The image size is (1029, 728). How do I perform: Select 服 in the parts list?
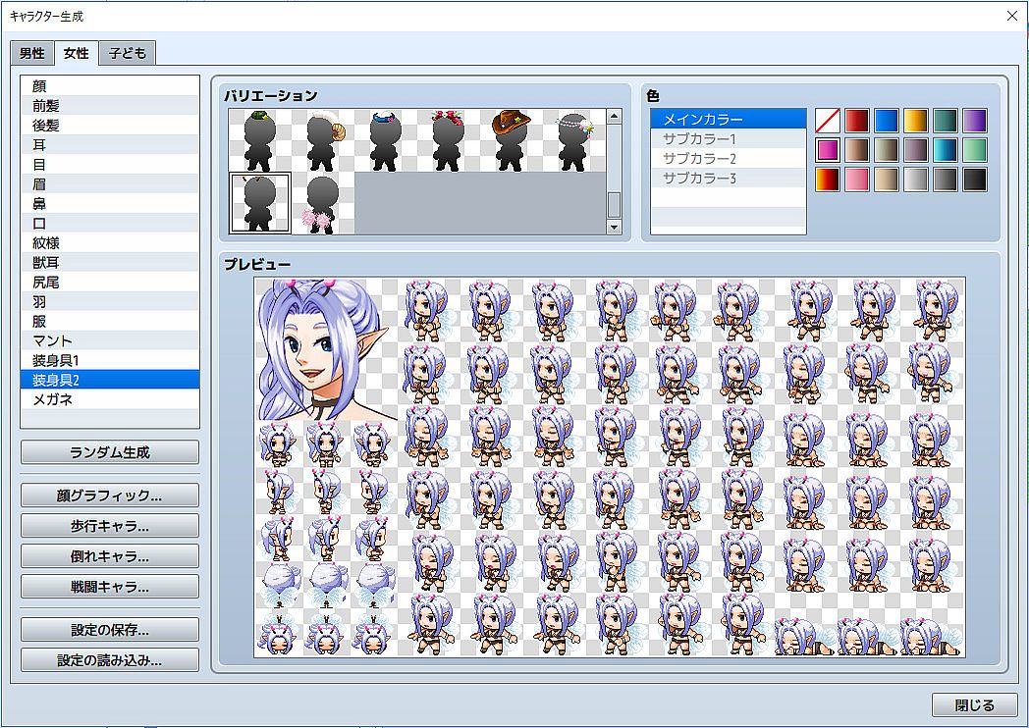point(110,322)
